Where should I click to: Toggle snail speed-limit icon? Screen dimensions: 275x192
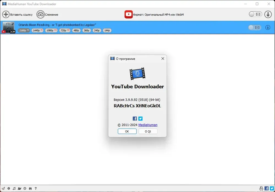pos(20,188)
